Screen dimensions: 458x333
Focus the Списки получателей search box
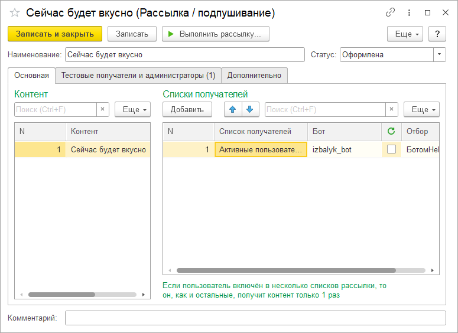pyautogui.click(x=325, y=109)
